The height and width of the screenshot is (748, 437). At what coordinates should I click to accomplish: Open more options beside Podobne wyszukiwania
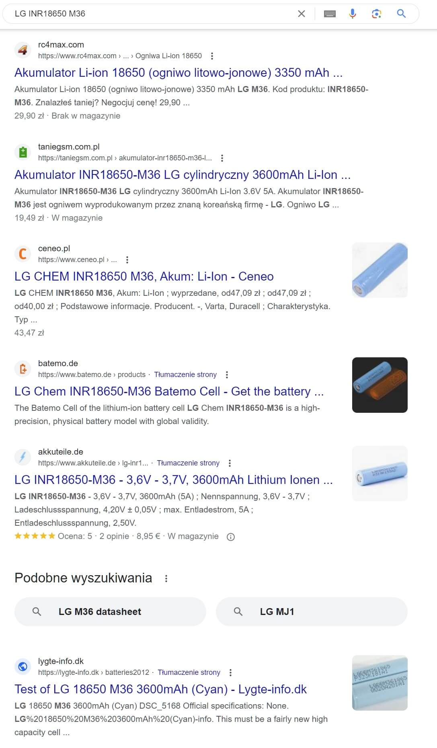(x=166, y=578)
